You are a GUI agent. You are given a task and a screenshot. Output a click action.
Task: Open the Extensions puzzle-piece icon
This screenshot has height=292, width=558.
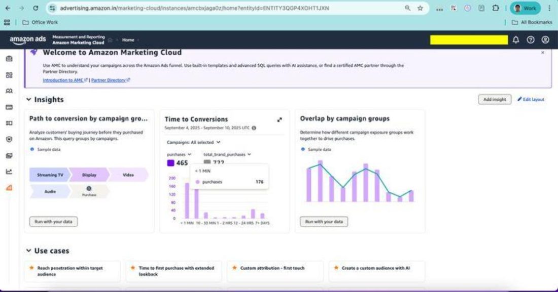[x=496, y=8]
